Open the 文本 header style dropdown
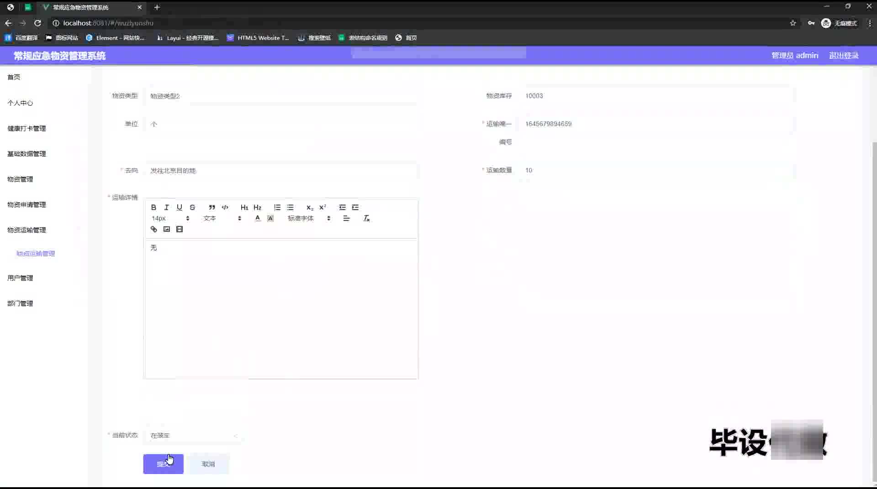The height and width of the screenshot is (489, 877). pyautogui.click(x=222, y=218)
